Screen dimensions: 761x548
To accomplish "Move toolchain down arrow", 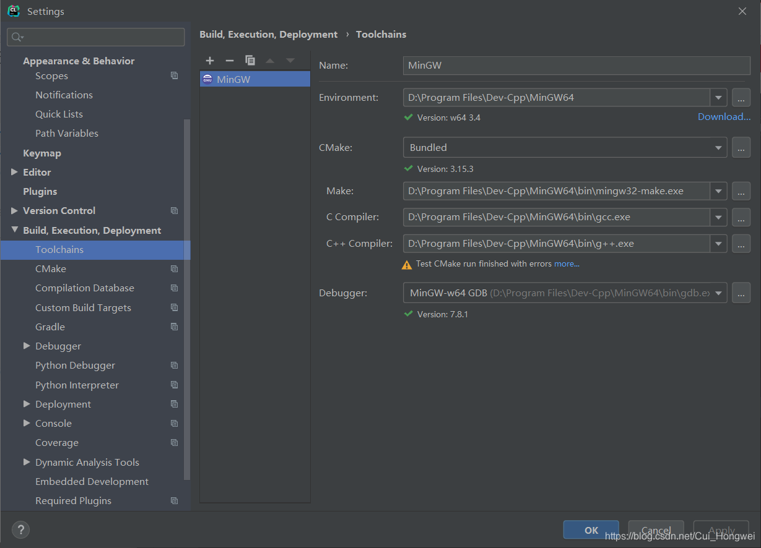I will point(290,61).
